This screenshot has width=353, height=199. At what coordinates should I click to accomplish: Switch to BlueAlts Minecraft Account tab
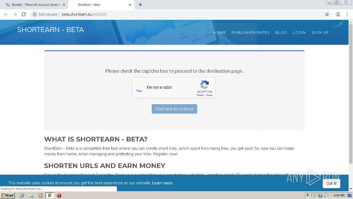pos(34,5)
